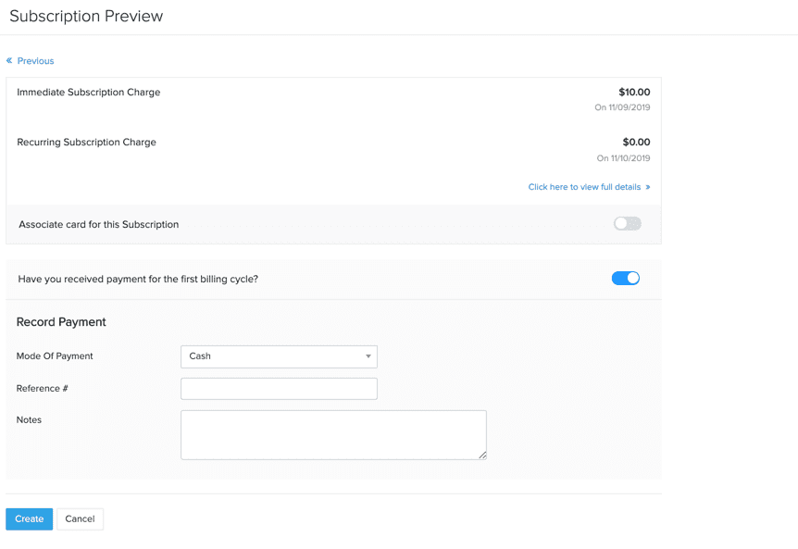798x549 pixels.
Task: Click the $10.00 immediate charge amount
Action: (x=634, y=92)
